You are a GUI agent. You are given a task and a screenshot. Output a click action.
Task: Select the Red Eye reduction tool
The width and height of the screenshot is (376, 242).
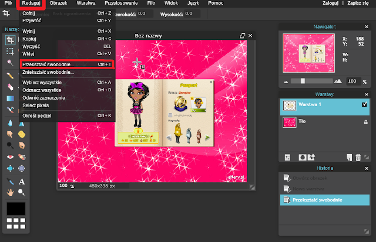[x=10, y=157]
